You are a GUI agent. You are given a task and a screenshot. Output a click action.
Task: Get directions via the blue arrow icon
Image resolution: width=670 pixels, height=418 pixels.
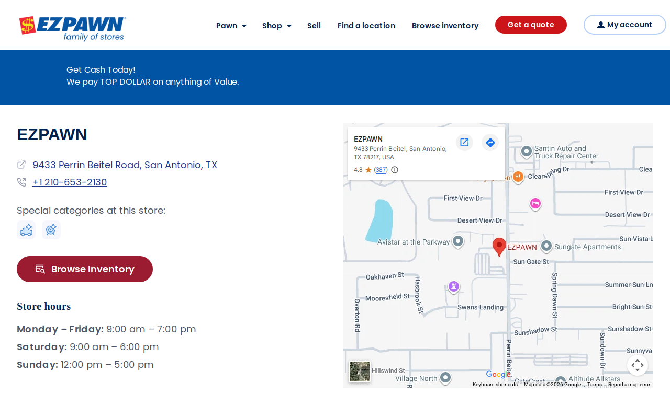point(490,142)
